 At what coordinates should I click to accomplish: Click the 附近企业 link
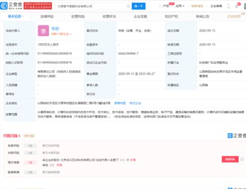(x=135, y=103)
